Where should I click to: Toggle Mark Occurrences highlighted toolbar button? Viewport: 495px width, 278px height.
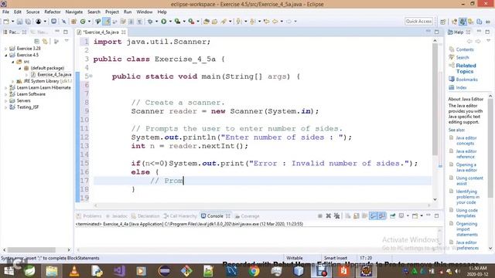pyautogui.click(x=107, y=22)
